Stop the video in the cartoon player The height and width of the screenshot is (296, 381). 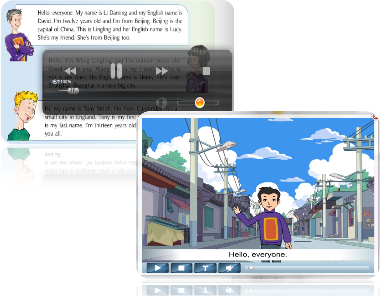click(x=182, y=268)
